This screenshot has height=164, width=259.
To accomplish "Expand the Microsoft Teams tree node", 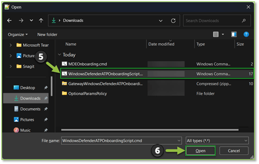I will tap(10, 45).
